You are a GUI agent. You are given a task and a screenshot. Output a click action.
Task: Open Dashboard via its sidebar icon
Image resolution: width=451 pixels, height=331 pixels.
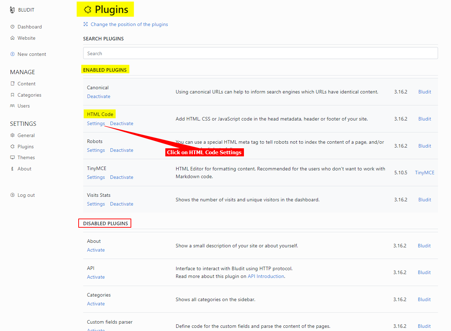pyautogui.click(x=13, y=27)
